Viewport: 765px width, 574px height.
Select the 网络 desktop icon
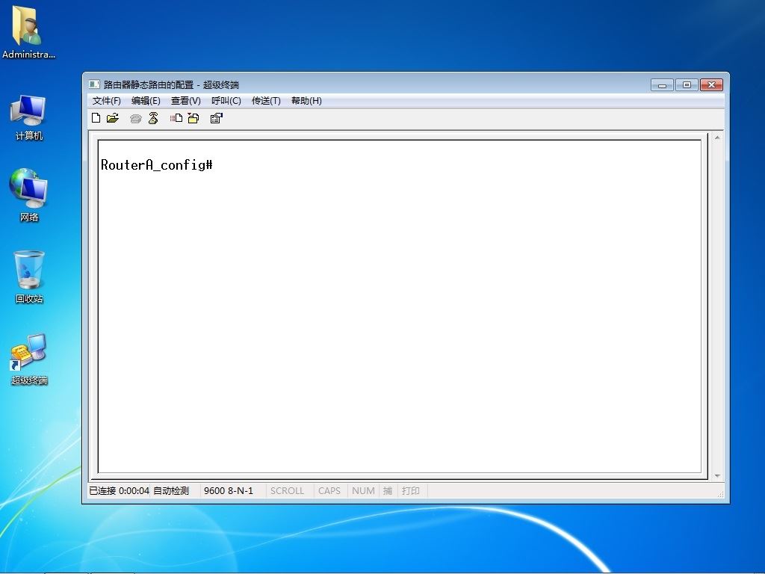(29, 195)
